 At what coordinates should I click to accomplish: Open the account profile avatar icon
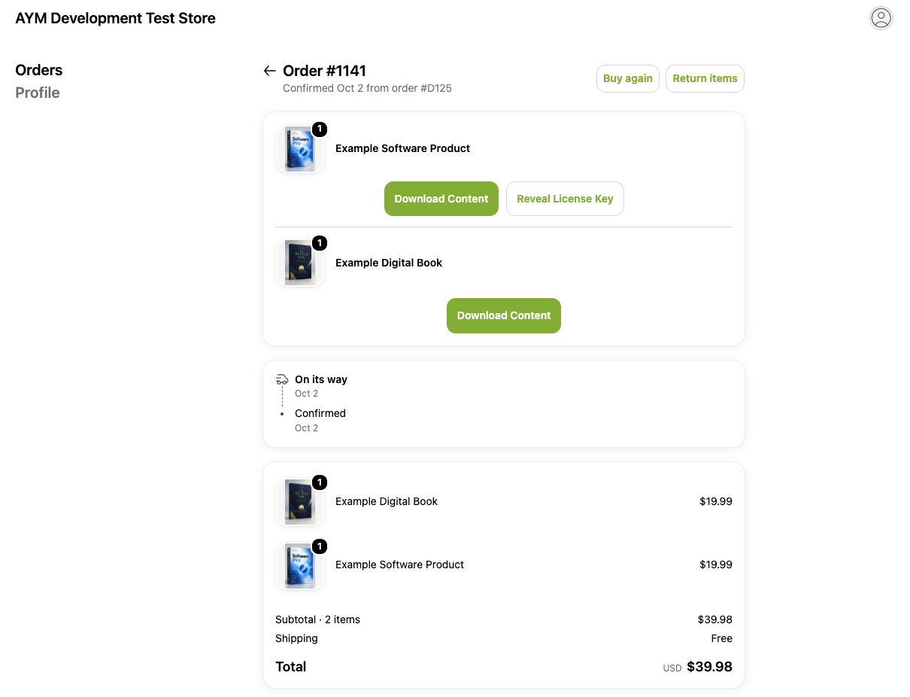[881, 18]
